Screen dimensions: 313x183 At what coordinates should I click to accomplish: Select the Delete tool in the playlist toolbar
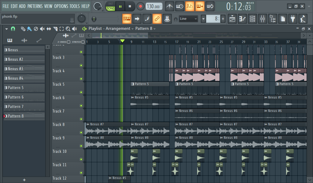pos(36,28)
